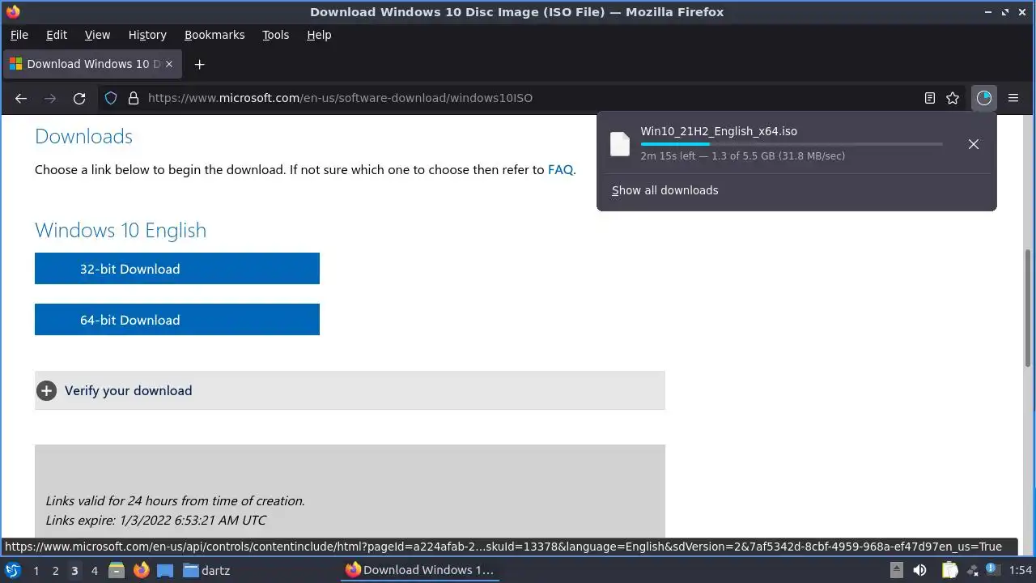This screenshot has width=1036, height=583.
Task: Open the tracking protection shield icon
Action: click(x=111, y=98)
